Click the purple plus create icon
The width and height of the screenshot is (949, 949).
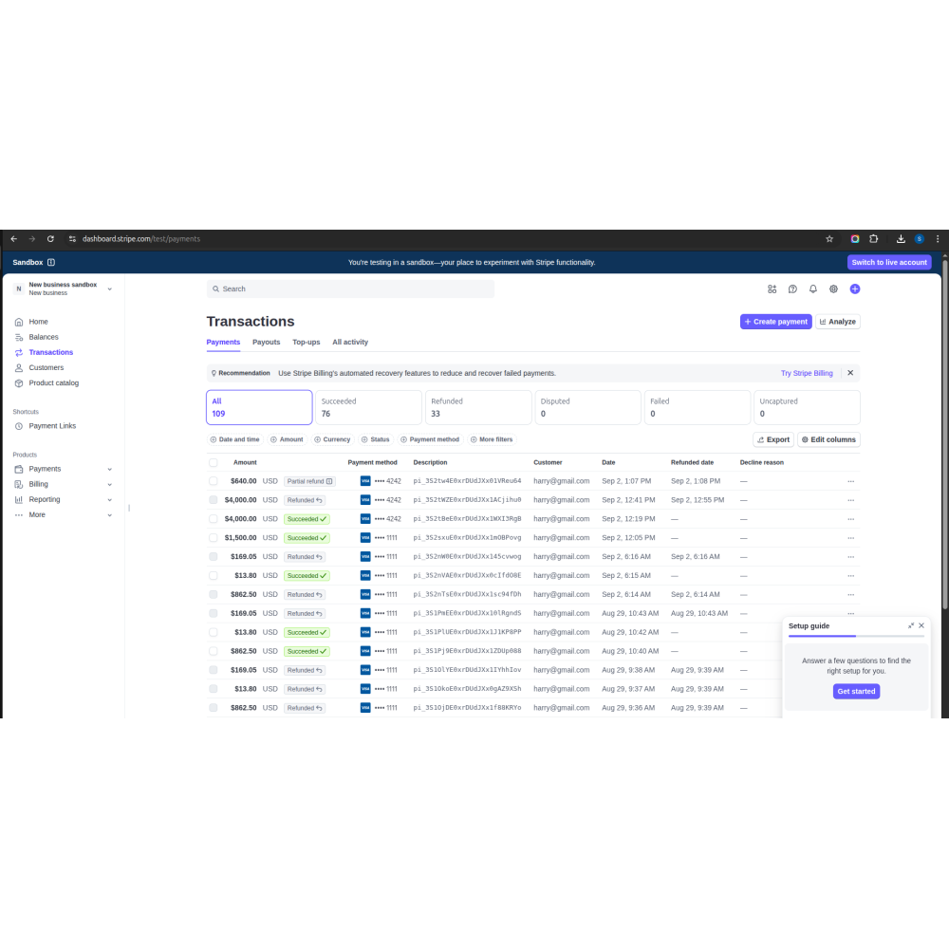[x=854, y=289]
